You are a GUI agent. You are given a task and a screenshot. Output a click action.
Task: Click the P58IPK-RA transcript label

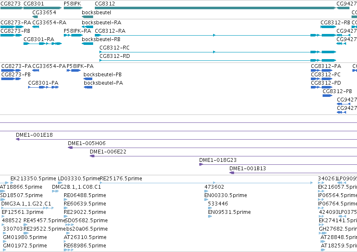pyautogui.click(x=78, y=31)
